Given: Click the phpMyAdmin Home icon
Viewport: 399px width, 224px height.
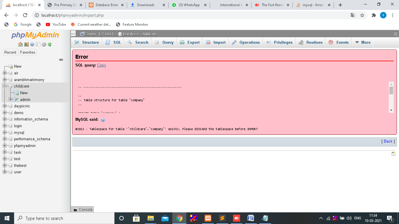Looking at the screenshot, I should pyautogui.click(x=20, y=45).
